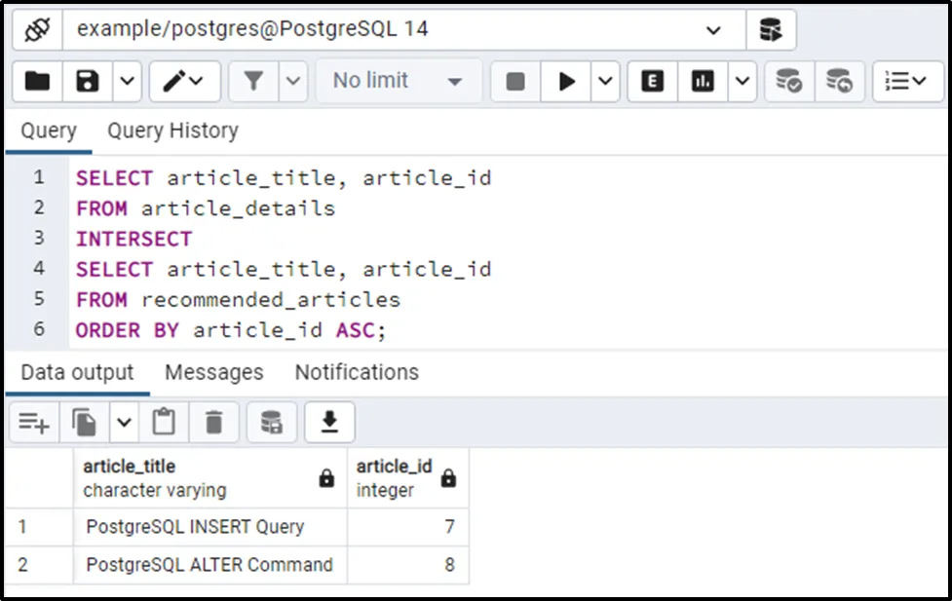
Task: Expand the edit pencil dropdown menu
Action: (x=182, y=82)
